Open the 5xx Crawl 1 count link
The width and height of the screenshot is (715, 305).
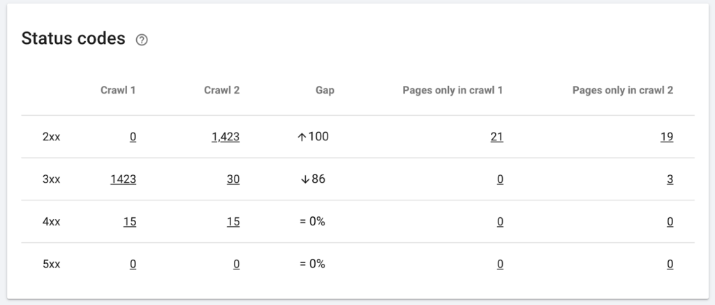(133, 264)
